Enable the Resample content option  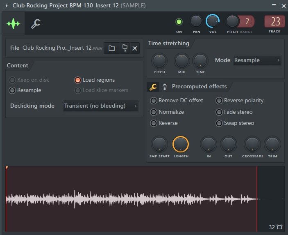pos(25,90)
